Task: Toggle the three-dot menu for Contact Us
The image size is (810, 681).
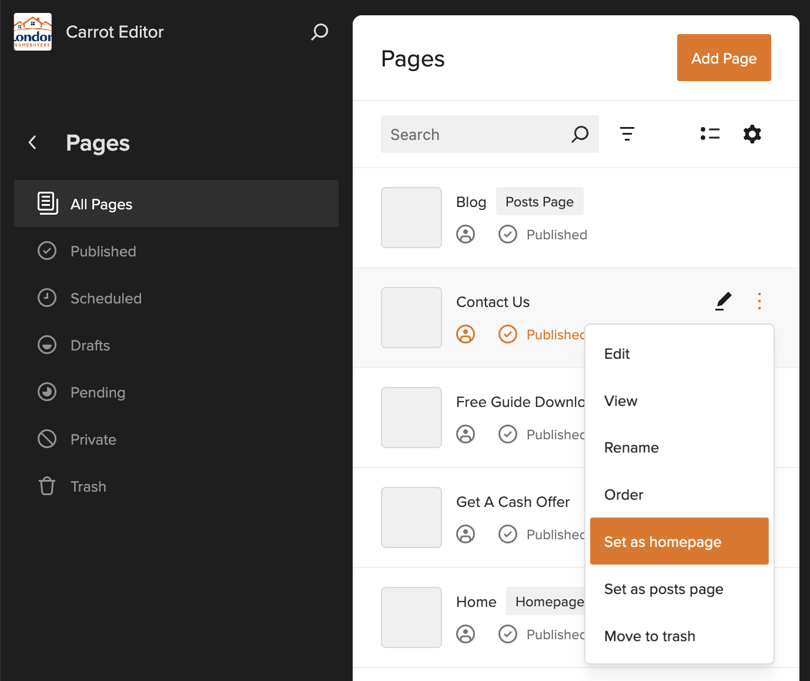Action: point(759,301)
